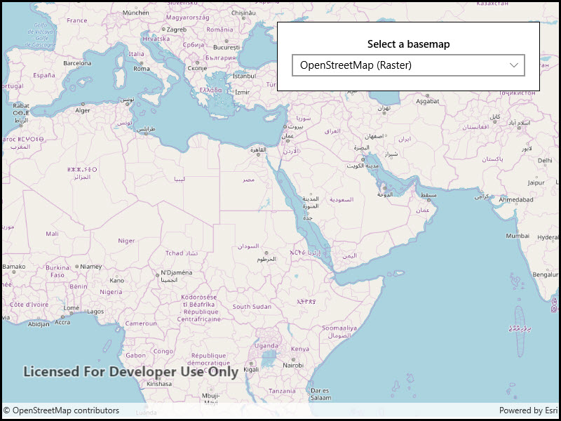Image resolution: width=561 pixels, height=421 pixels.
Task: Click the România country label
Action: 219,29
